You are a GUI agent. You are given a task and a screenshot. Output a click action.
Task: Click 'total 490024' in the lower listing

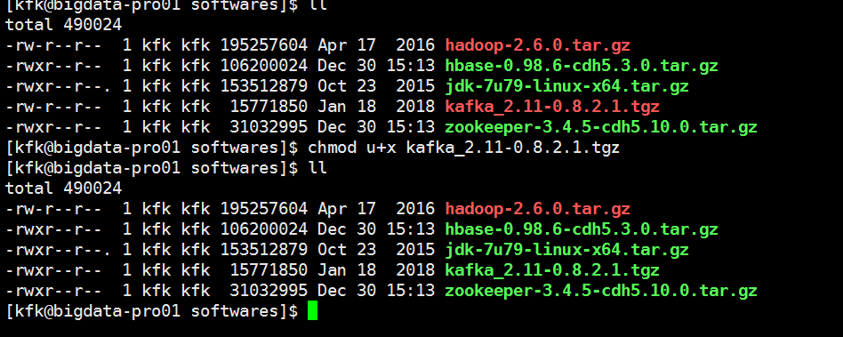63,189
